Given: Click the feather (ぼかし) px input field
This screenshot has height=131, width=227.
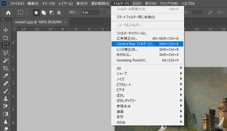Looking at the screenshot, I should pos(91,12).
